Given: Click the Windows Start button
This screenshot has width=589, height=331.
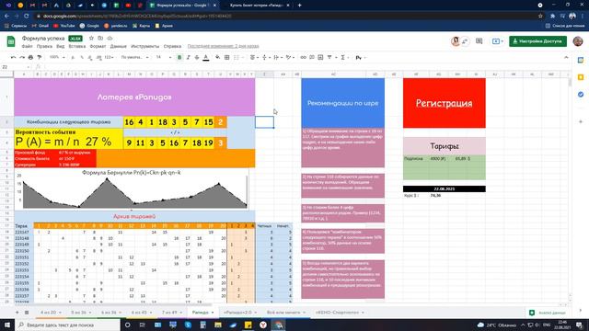Looking at the screenshot, I should [7, 325].
